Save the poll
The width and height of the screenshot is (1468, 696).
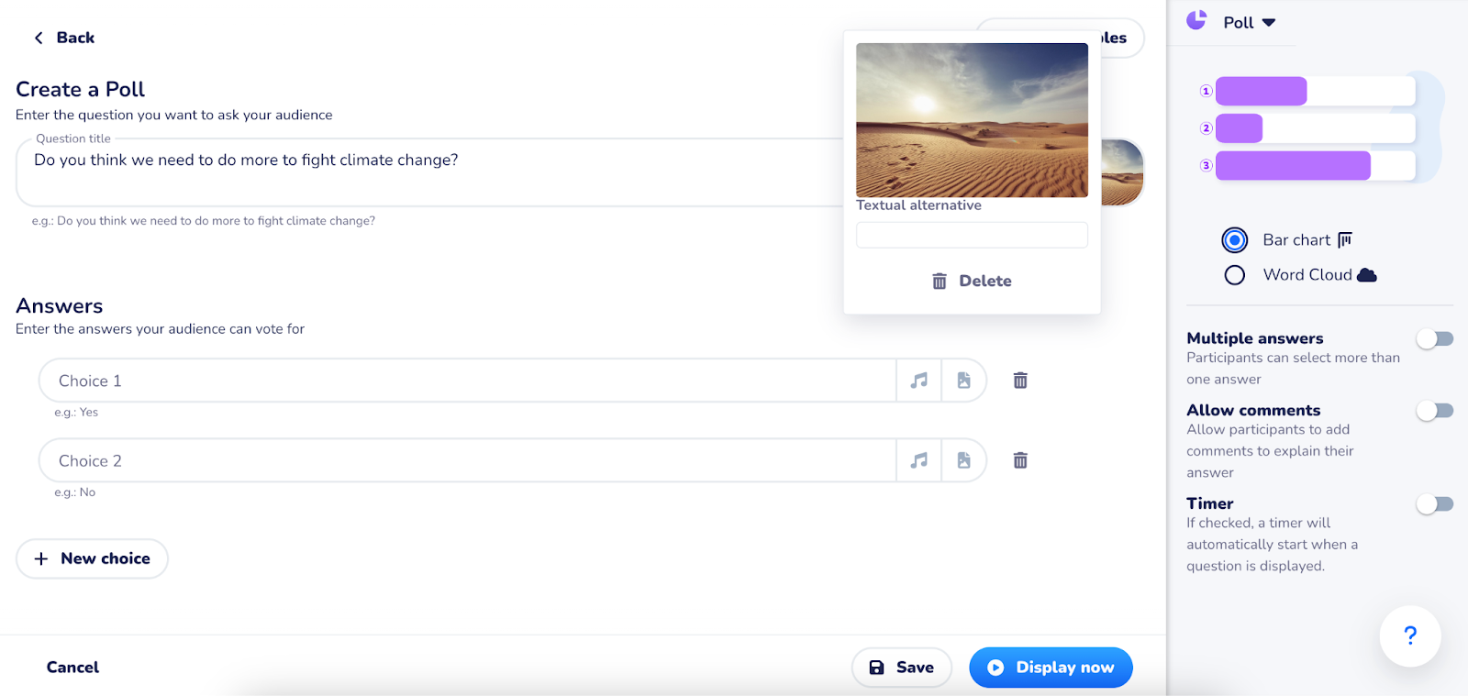pyautogui.click(x=901, y=668)
